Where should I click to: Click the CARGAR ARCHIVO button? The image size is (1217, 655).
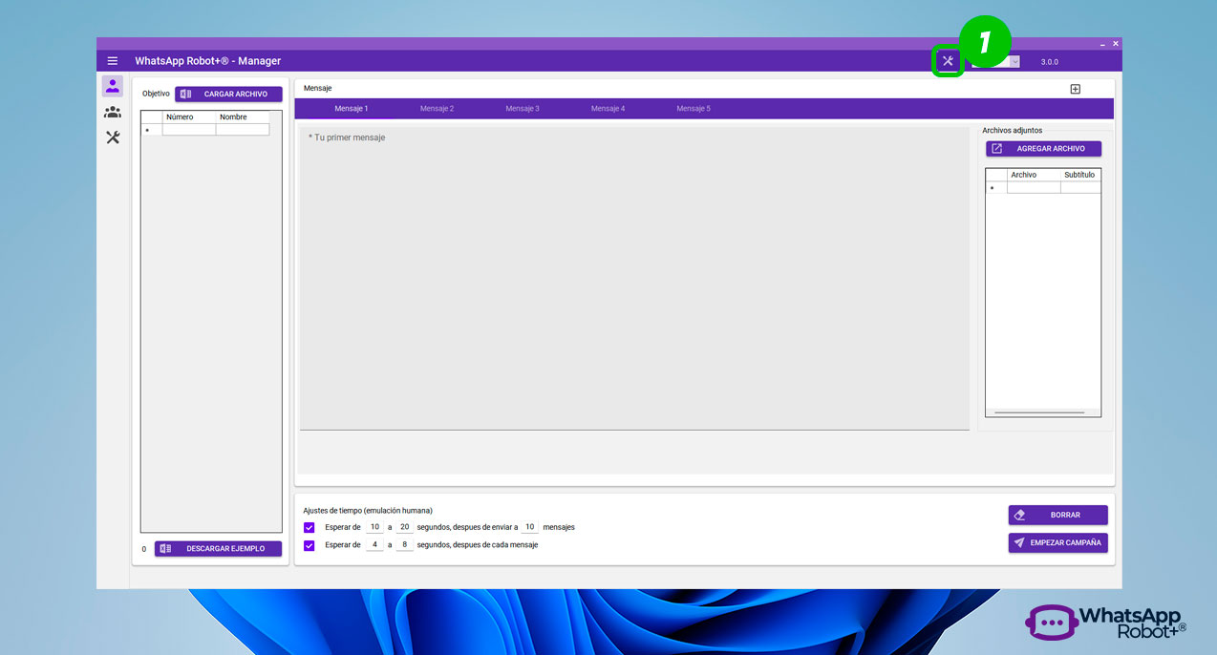(x=228, y=94)
